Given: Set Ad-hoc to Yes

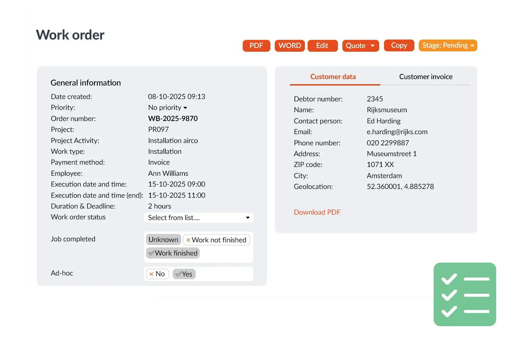Looking at the screenshot, I should point(184,274).
